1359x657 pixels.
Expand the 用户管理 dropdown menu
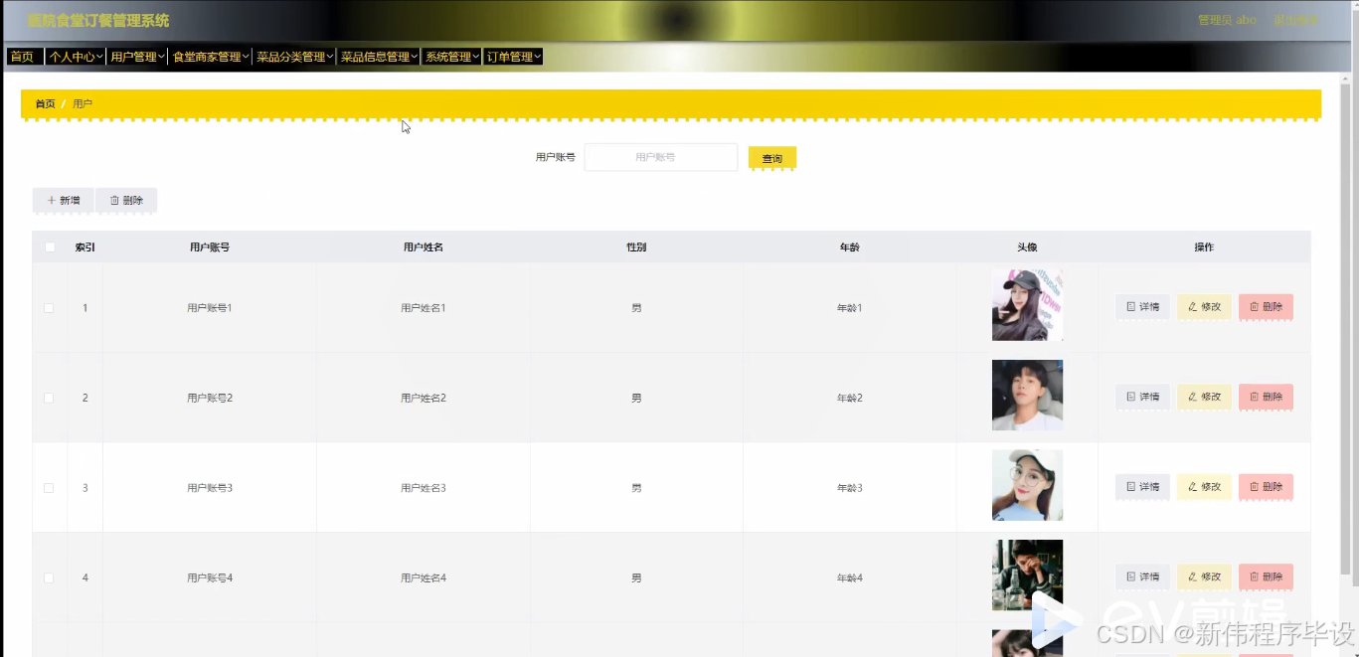click(x=137, y=57)
